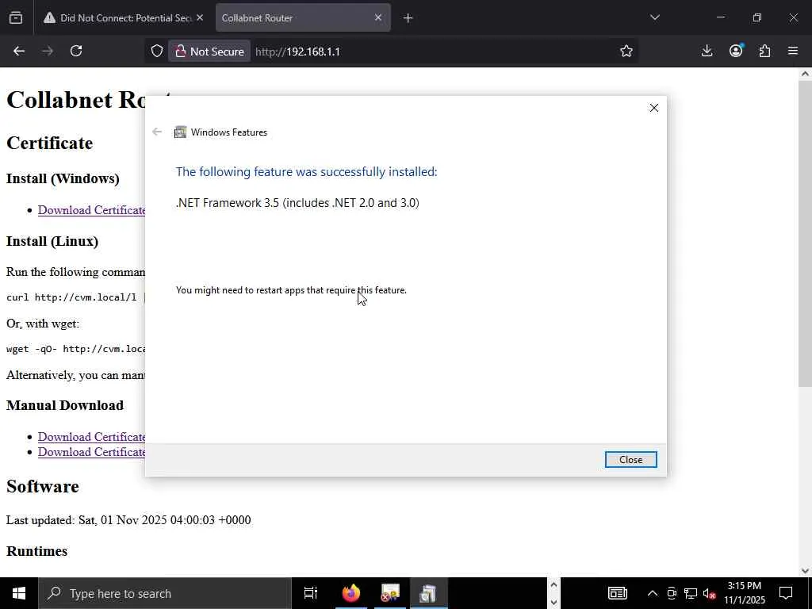Image resolution: width=812 pixels, height=609 pixels.
Task: Open the list all tabs dropdown
Action: pos(654,17)
